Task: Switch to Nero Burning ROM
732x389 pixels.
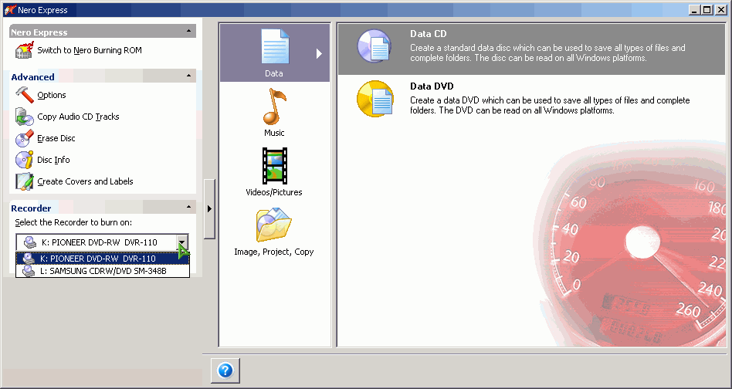Action: click(x=89, y=50)
